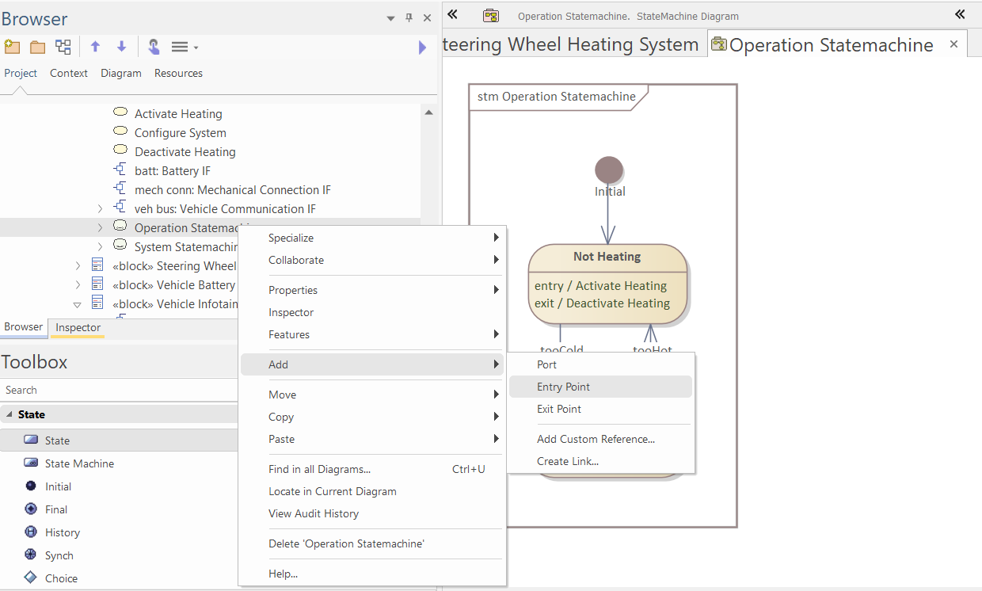
Task: Move selected element down with arrow icon
Action: tap(121, 47)
